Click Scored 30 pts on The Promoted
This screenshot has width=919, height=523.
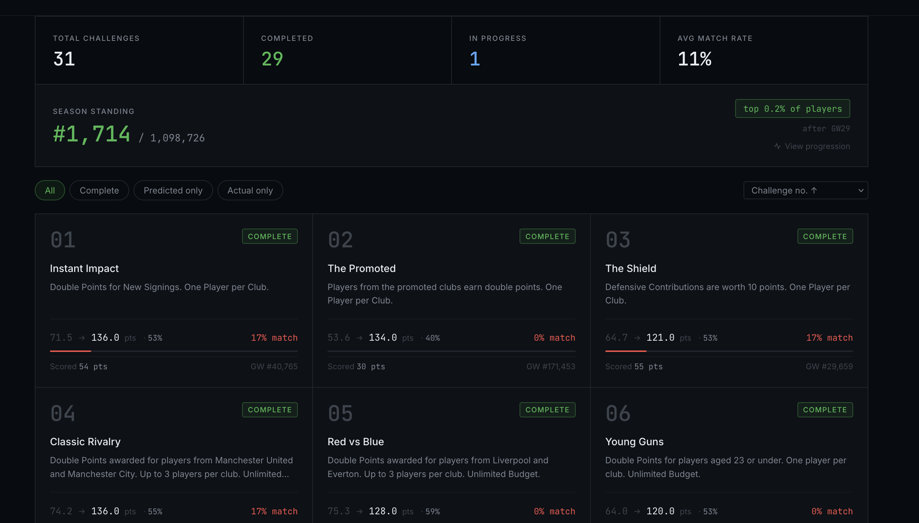click(x=356, y=366)
